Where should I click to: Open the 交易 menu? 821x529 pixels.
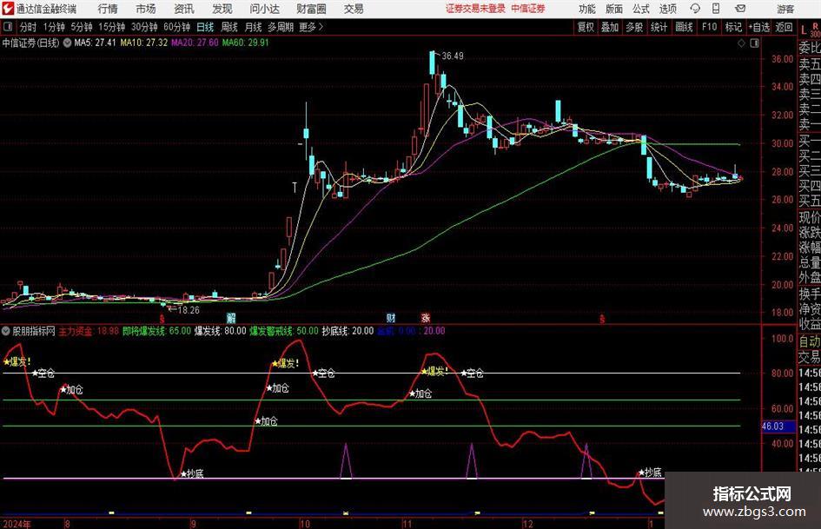coord(354,9)
